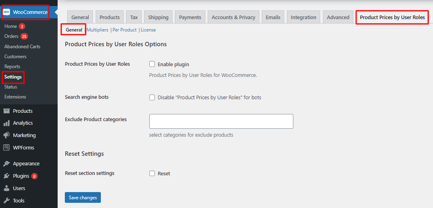Open Settings in WooCommerce menu

click(x=13, y=77)
